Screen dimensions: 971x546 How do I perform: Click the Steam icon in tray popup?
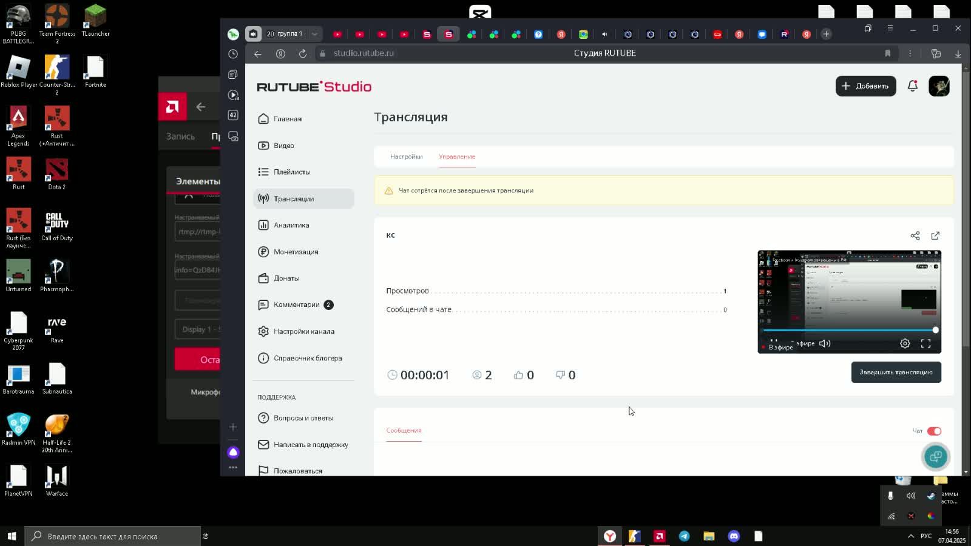pos(931,496)
